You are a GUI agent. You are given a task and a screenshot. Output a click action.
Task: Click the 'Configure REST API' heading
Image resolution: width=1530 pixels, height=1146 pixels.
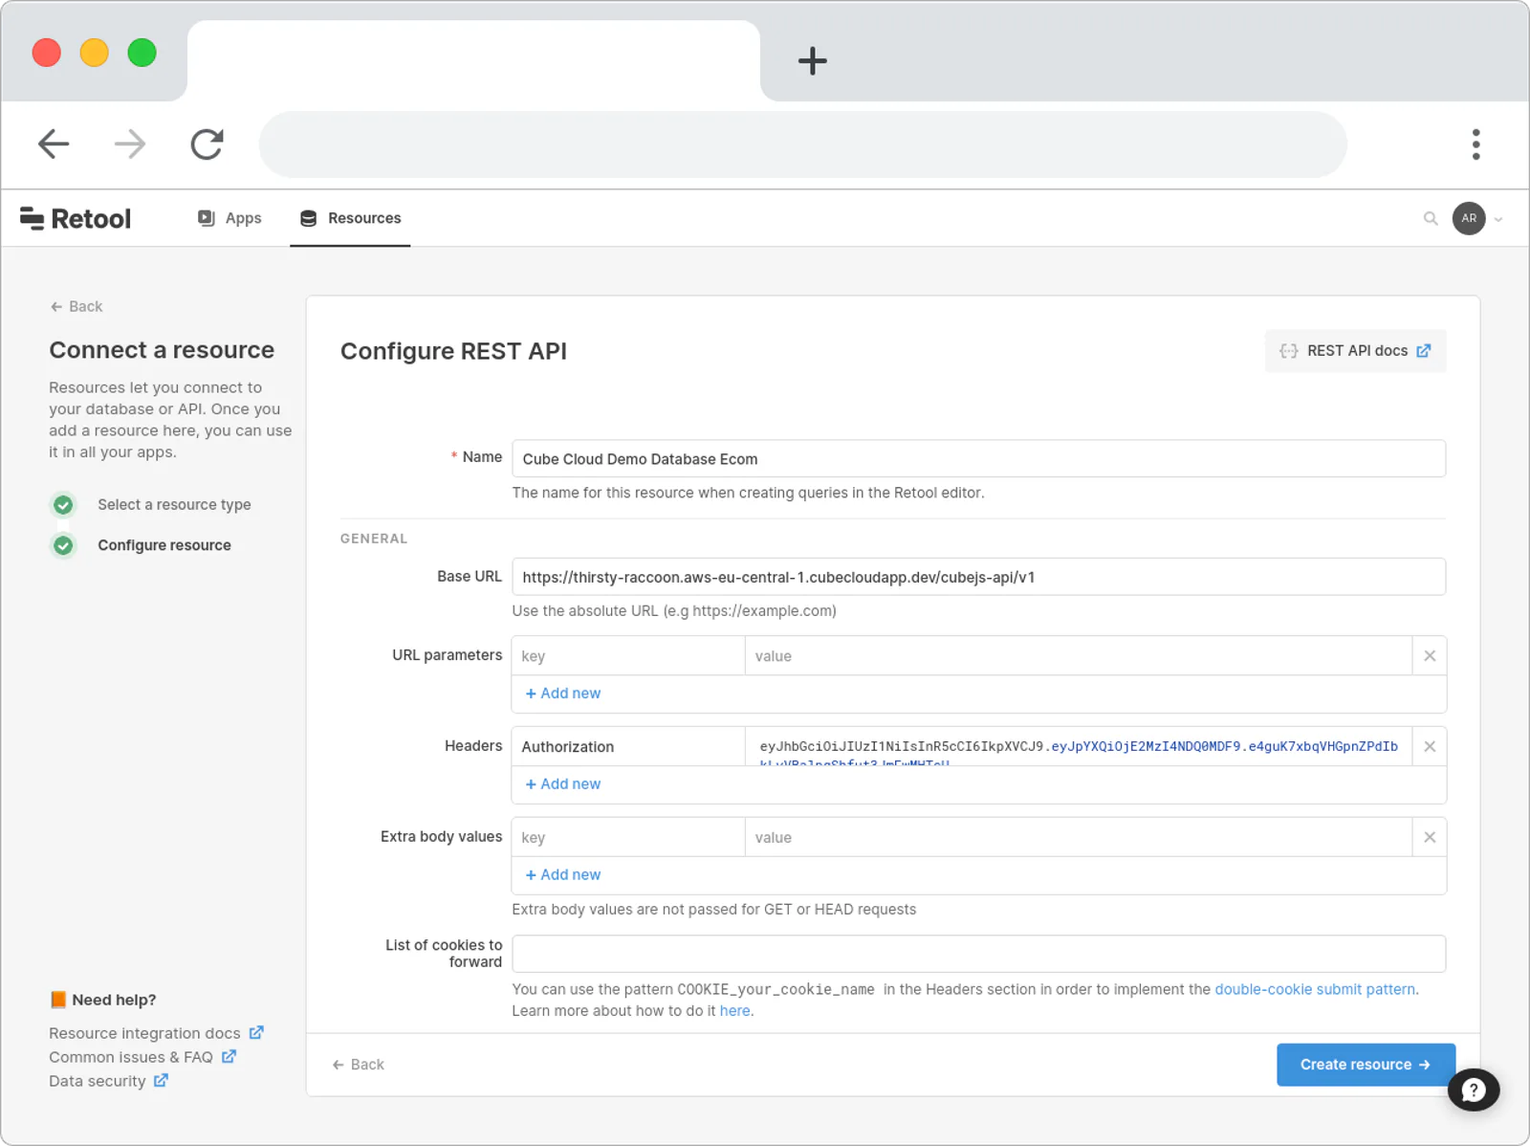453,351
